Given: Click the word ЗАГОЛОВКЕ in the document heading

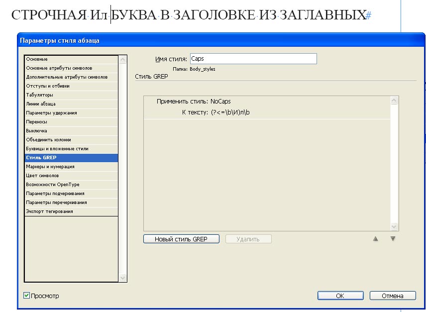Looking at the screenshot, I should [x=214, y=15].
